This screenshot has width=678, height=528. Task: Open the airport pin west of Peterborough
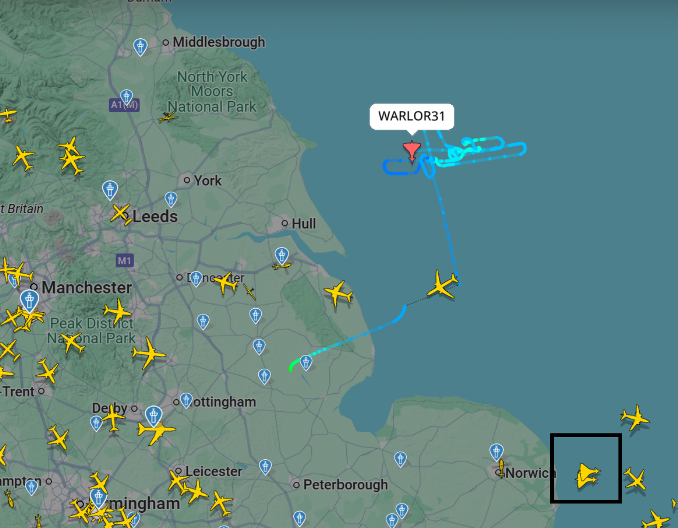[x=265, y=467]
